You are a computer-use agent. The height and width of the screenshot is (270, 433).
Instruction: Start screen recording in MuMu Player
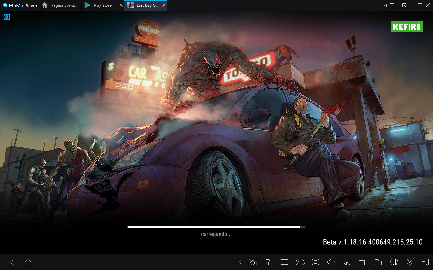[237, 262]
